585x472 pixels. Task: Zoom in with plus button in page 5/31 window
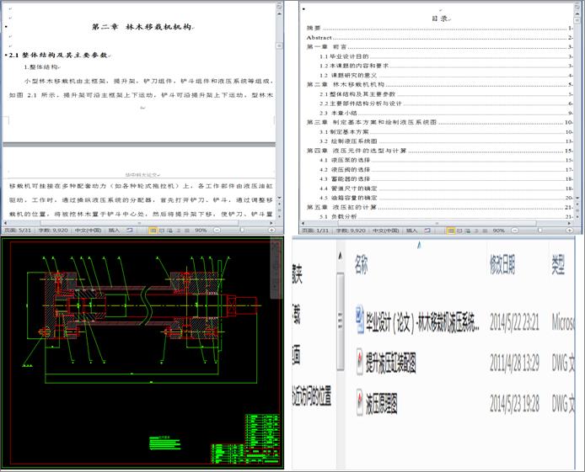[x=271, y=231]
